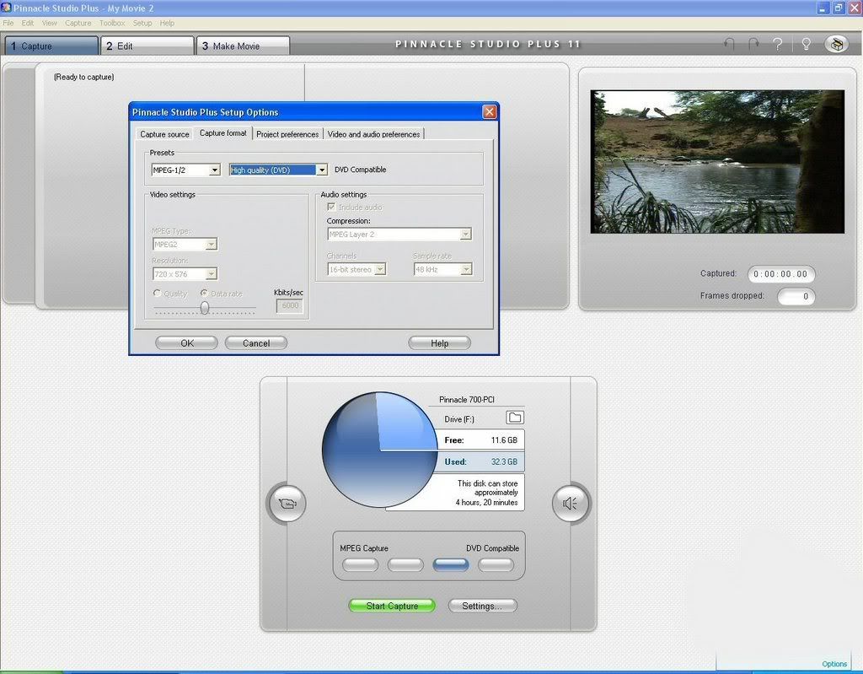
Task: Click the camcorder video settings button
Action: click(287, 503)
